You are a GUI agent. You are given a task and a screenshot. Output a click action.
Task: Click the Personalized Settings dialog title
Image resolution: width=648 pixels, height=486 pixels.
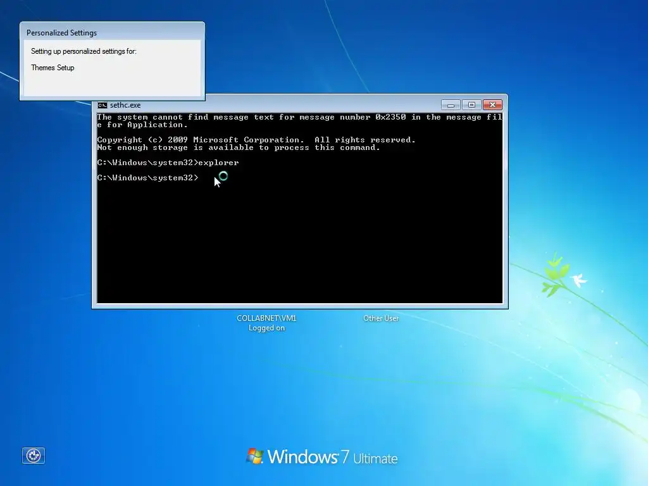point(61,33)
